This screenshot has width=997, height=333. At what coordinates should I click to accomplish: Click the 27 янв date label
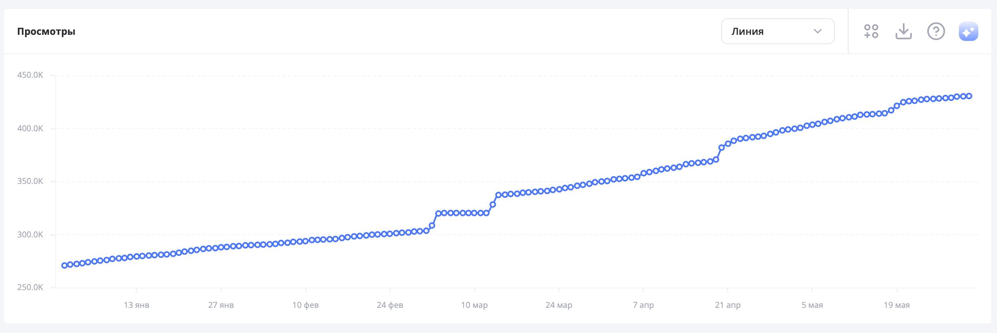[x=221, y=305]
